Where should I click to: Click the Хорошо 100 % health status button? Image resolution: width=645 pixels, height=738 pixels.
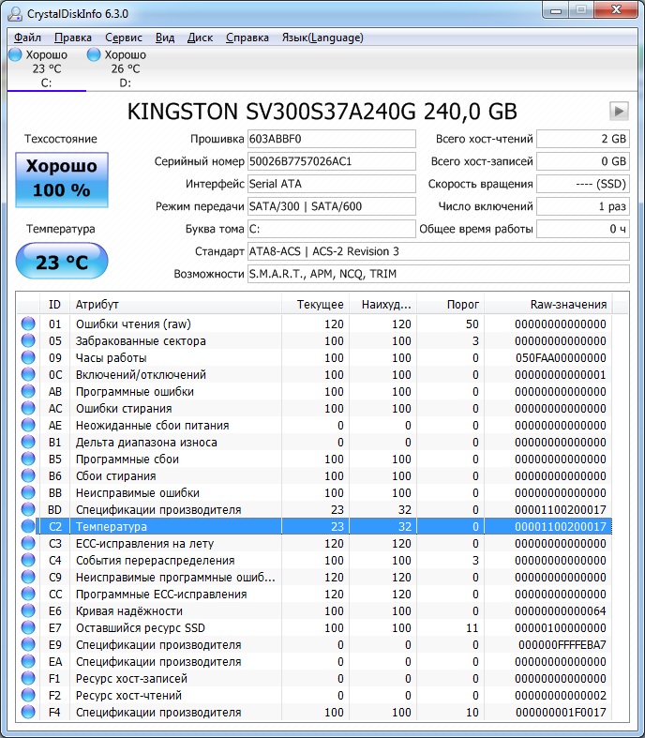point(62,179)
